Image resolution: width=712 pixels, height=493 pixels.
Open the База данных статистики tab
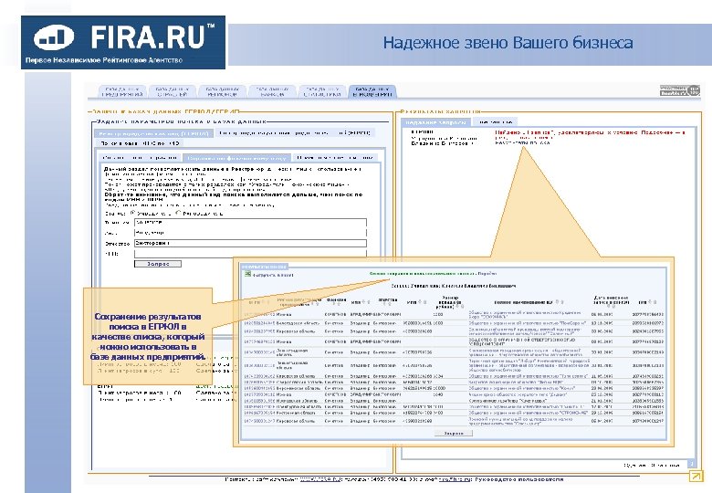(x=322, y=91)
